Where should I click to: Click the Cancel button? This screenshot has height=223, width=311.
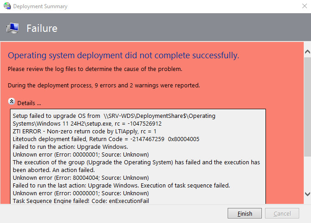coord(282,213)
